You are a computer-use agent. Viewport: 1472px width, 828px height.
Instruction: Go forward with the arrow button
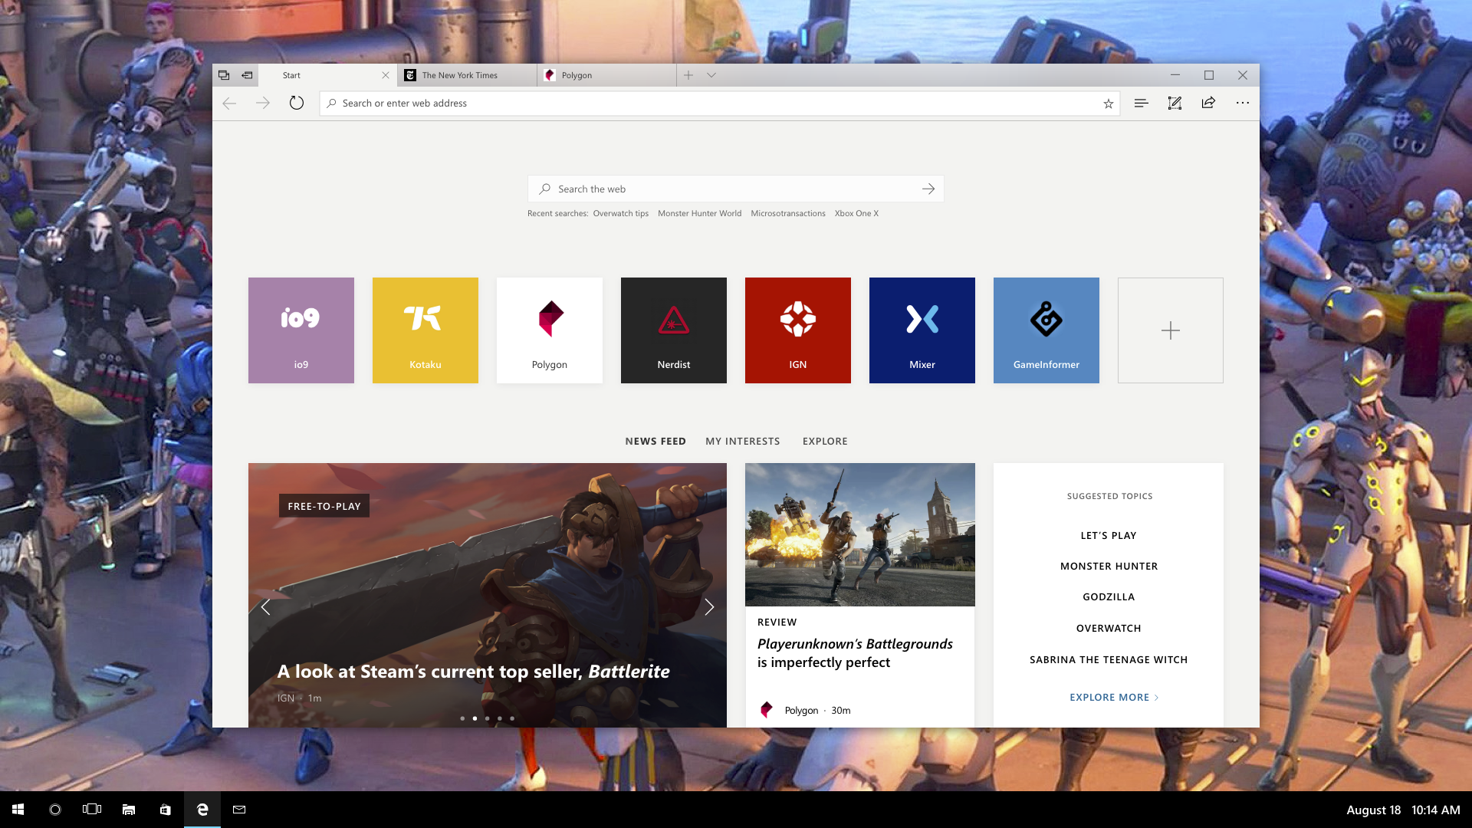click(x=263, y=103)
